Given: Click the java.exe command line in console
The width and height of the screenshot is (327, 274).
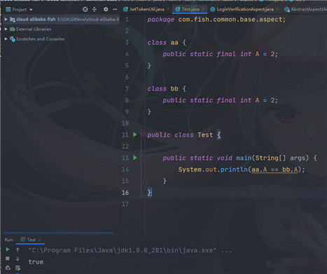Looking at the screenshot, I should [x=130, y=251].
